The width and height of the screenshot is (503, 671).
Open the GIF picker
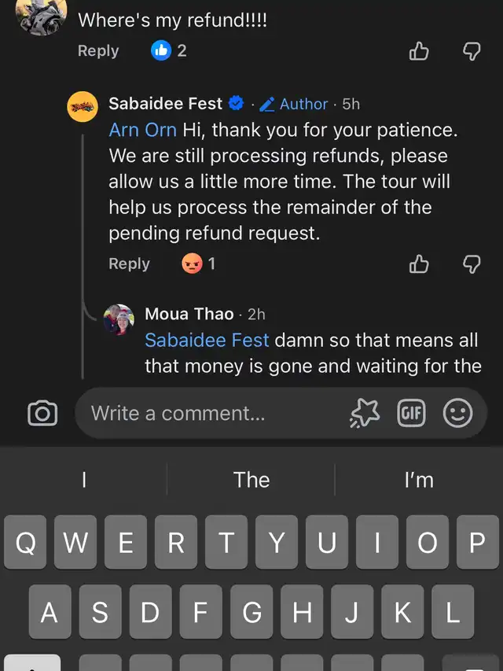click(411, 413)
